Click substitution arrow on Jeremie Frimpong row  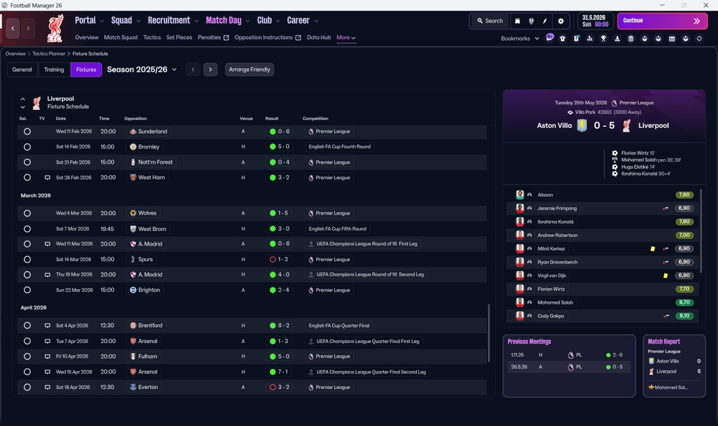[666, 209]
